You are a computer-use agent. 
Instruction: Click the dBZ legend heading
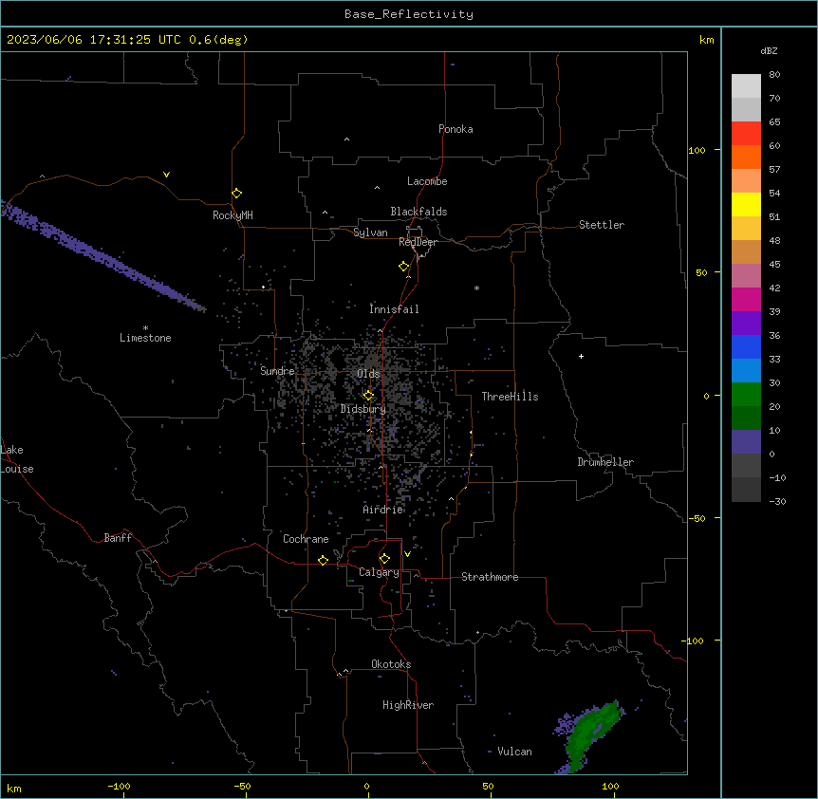[x=769, y=50]
